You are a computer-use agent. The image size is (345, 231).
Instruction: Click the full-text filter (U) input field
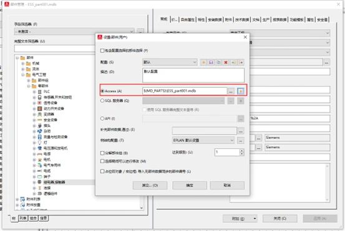(55, 49)
